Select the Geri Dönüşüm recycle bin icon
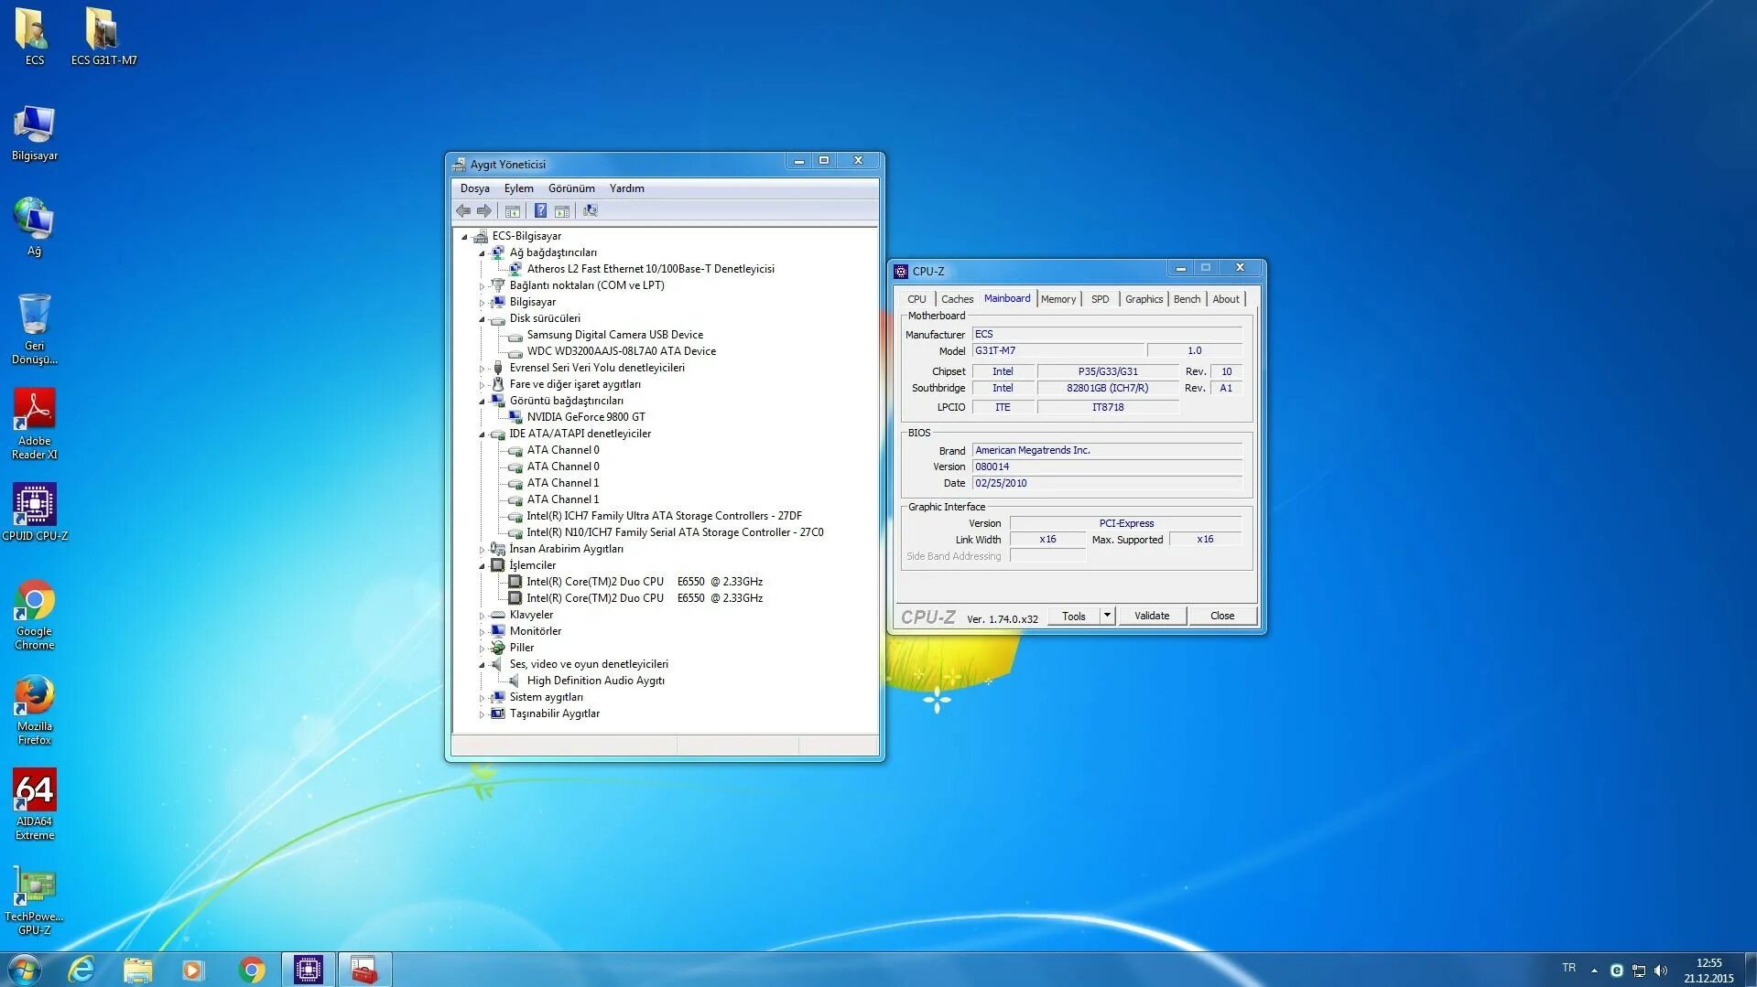 coord(34,329)
